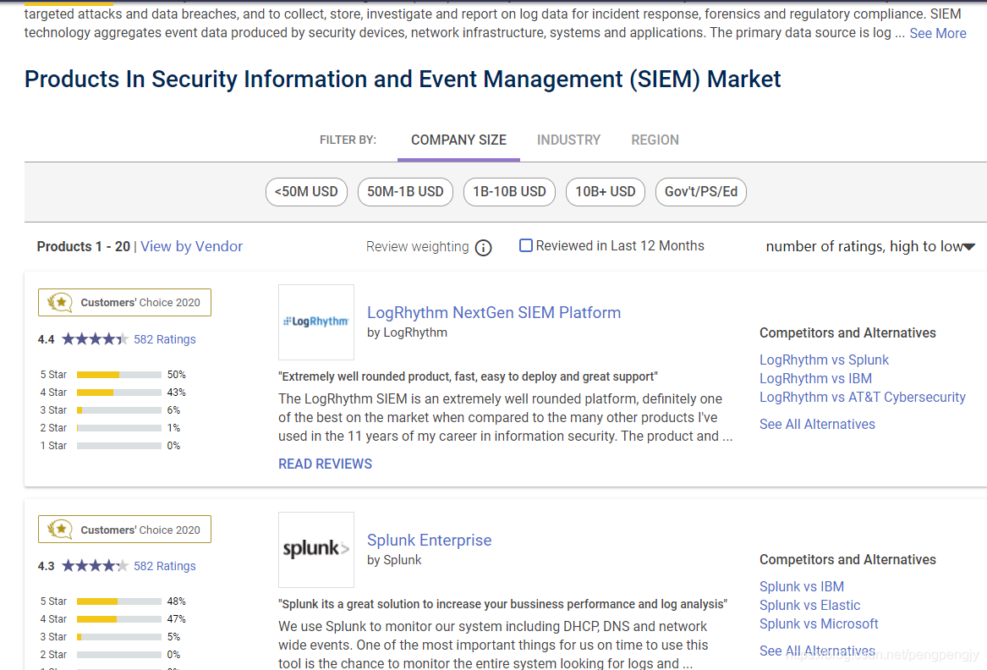This screenshot has height=670, width=987.
Task: Filter by 1B-10B USD company size
Action: coord(509,191)
